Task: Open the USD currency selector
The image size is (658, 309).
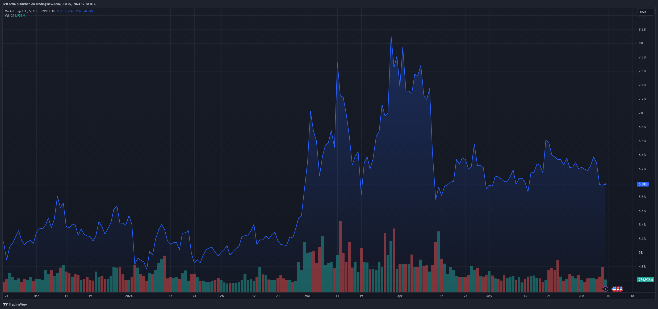Action: click(646, 12)
